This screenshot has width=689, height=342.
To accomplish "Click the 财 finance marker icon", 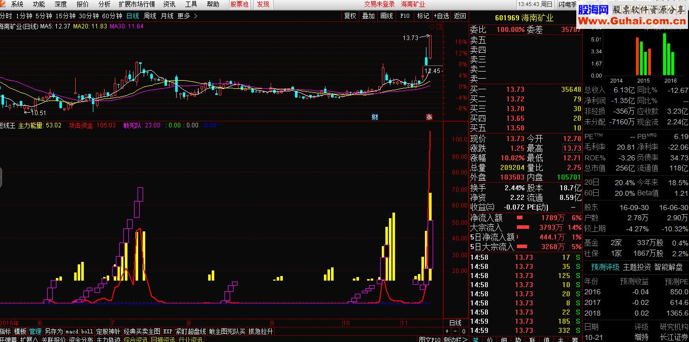I will [x=375, y=117].
